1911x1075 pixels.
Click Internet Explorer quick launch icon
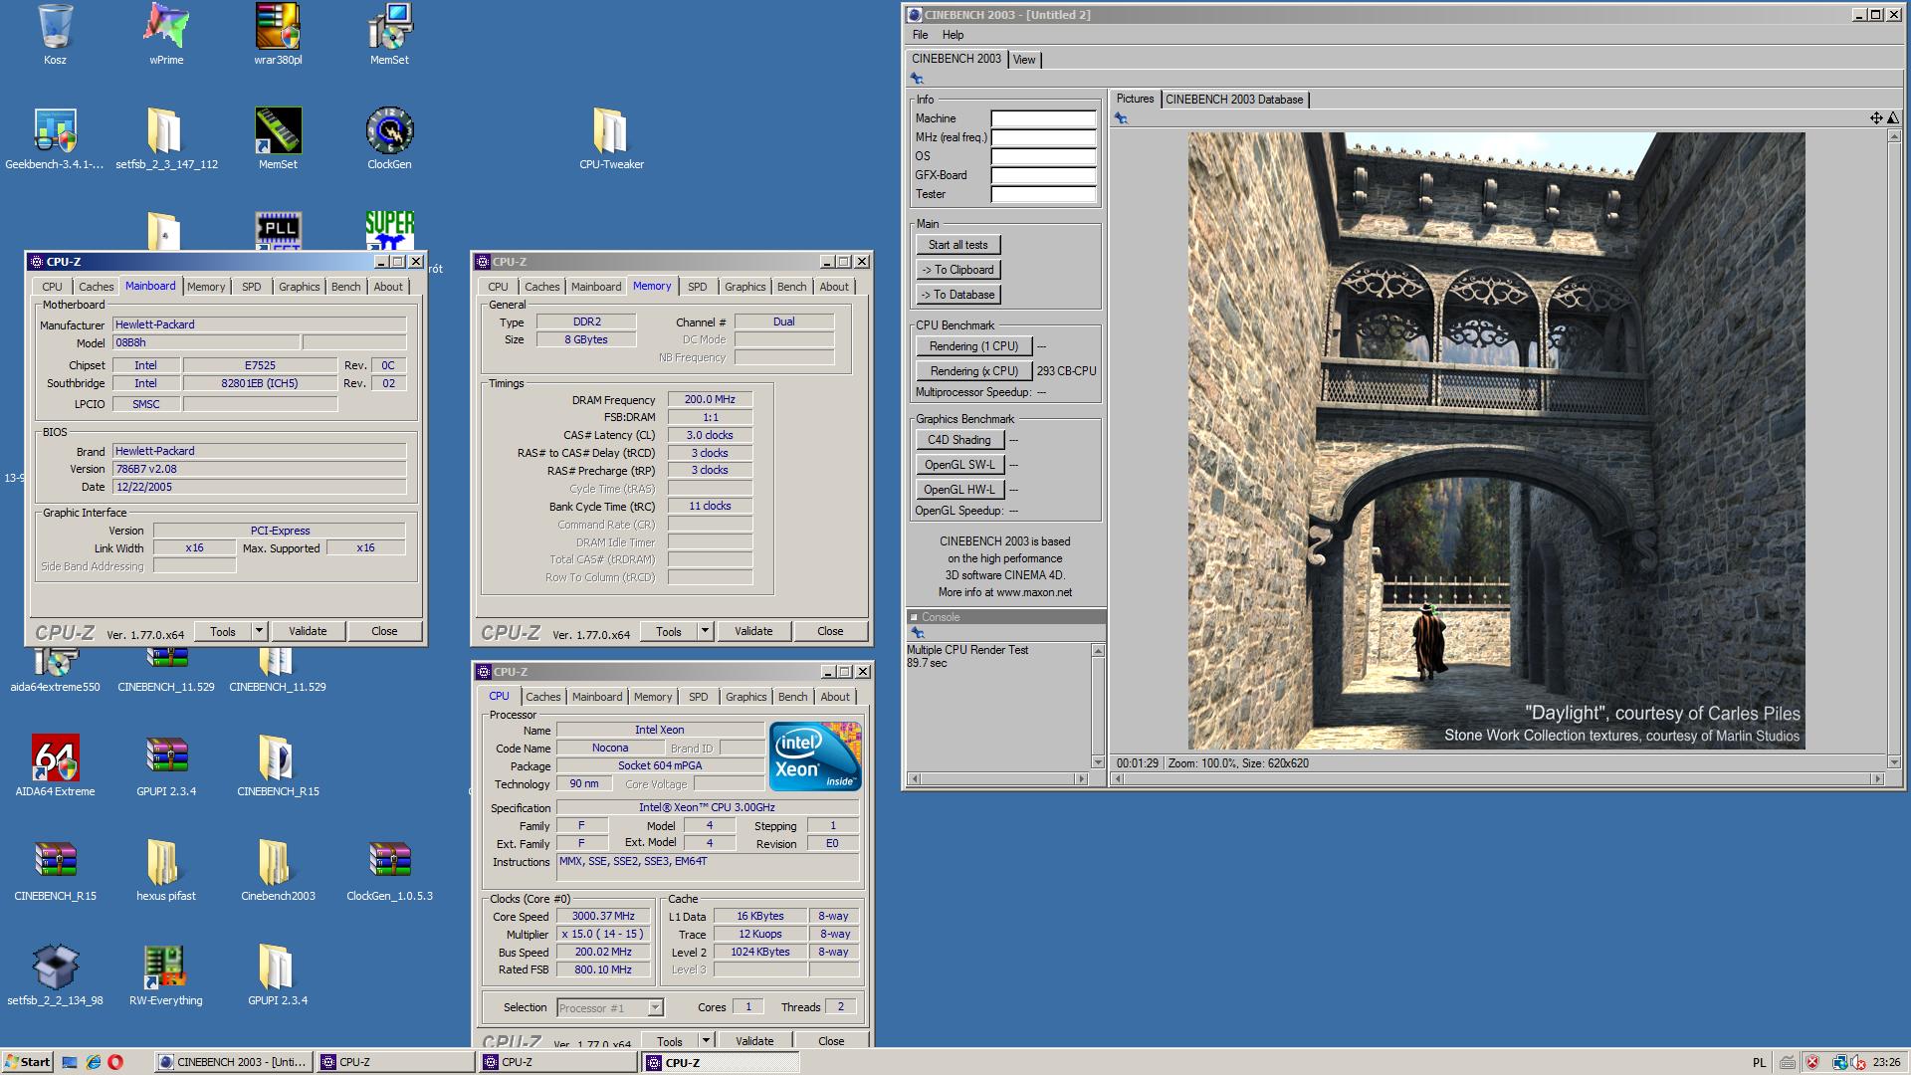click(94, 1062)
